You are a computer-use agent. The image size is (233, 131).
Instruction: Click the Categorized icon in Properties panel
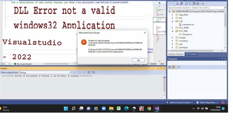(170, 67)
